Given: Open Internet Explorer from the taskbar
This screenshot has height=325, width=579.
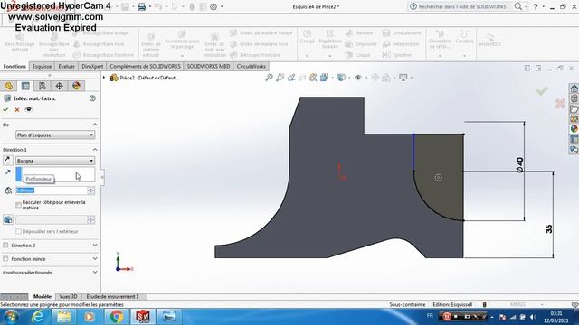Looking at the screenshot, I should click(x=37, y=317).
